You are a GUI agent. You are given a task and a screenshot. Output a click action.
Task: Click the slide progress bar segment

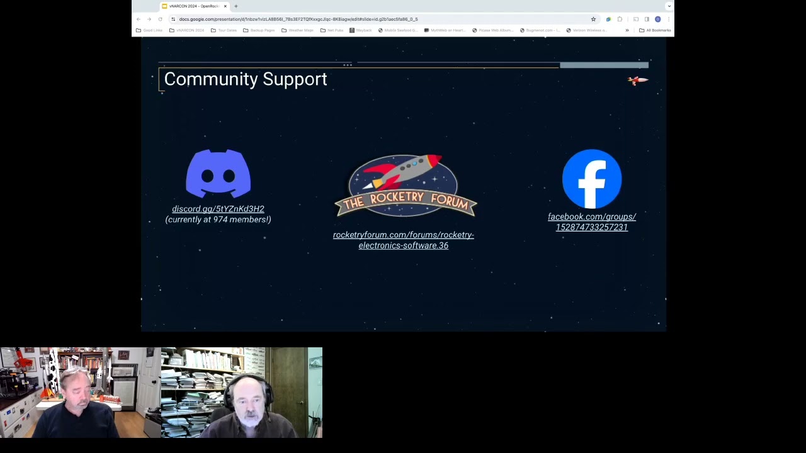[604, 65]
